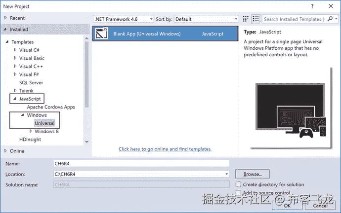Open search options dropdown arrow
The width and height of the screenshot is (341, 213).
click(x=336, y=19)
